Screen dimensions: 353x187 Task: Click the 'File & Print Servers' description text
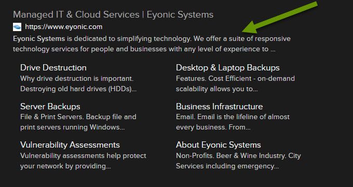click(52, 117)
